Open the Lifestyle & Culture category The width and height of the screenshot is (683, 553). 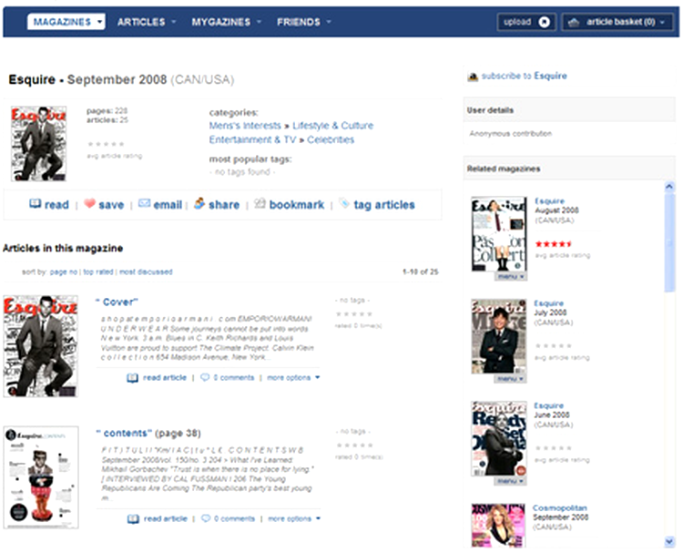pos(332,126)
